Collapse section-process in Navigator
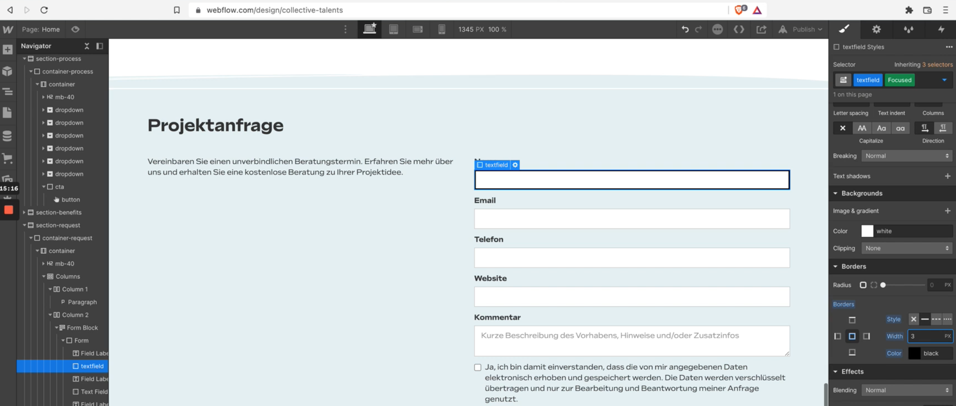This screenshot has width=956, height=406. click(24, 59)
